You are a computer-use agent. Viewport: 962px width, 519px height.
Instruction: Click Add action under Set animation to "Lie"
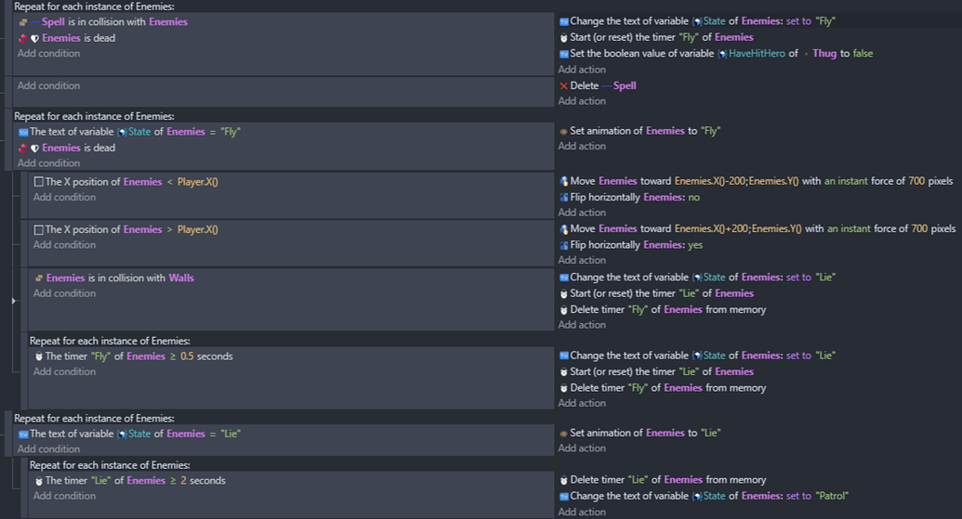(582, 448)
